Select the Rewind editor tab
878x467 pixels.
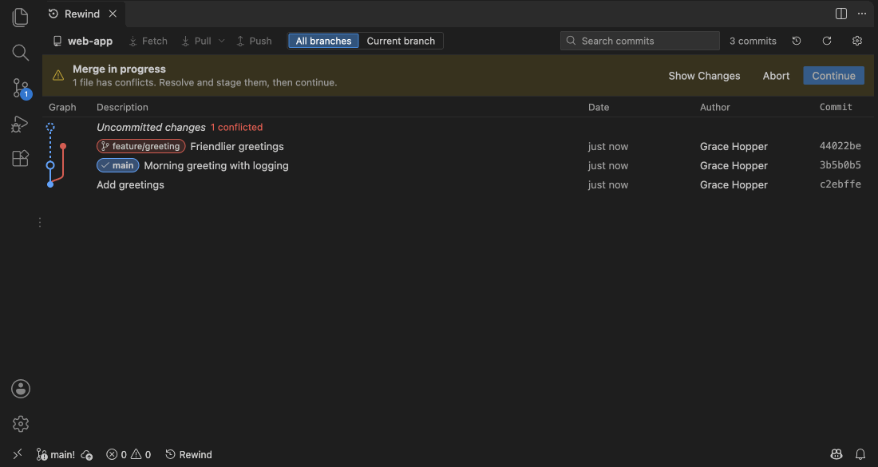[x=83, y=14]
